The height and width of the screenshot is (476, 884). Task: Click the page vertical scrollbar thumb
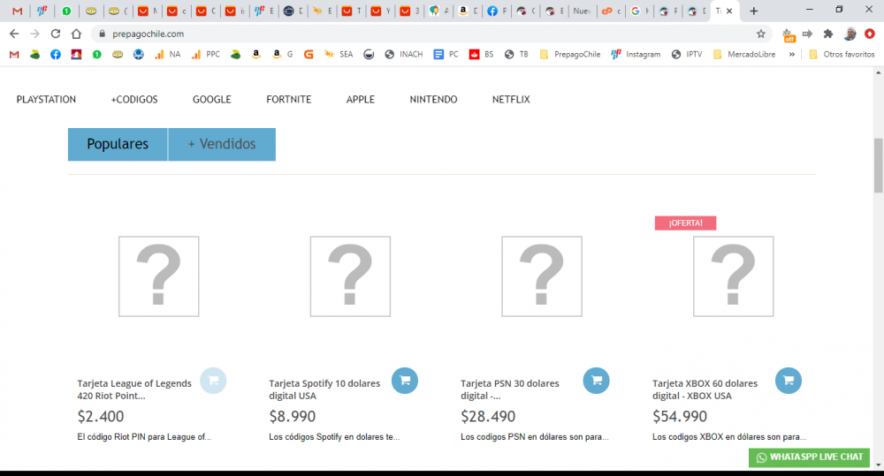879,165
